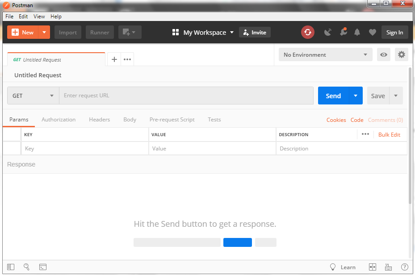
Task: Open the View menu
Action: 39,17
